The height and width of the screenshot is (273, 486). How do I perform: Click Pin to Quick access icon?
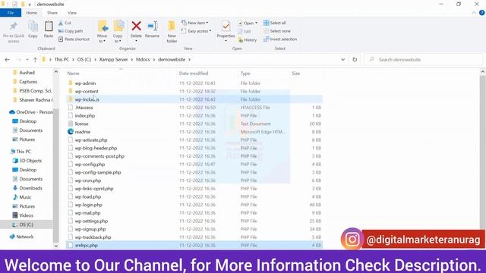tap(14, 27)
